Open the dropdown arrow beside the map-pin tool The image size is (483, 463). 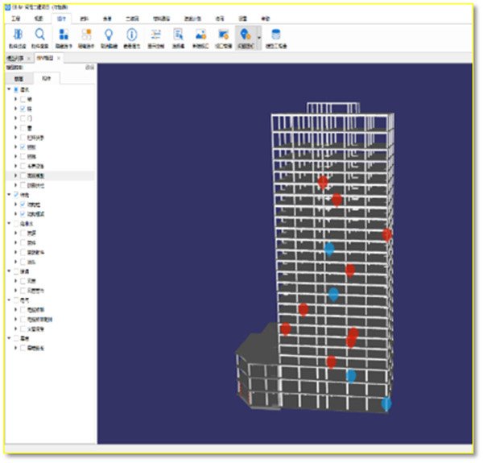259,38
